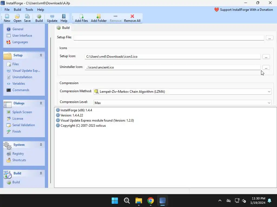Open the Windows Start menu
The image size is (277, 207).
tap(115, 201)
